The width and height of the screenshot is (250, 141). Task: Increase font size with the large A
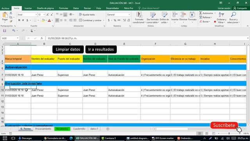click(x=48, y=14)
